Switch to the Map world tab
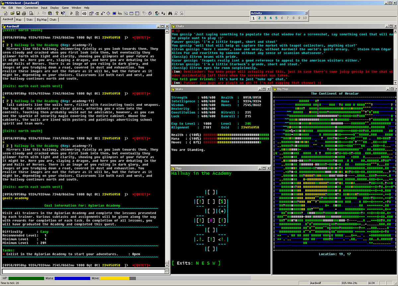This screenshot has height=286, width=398. tap(19, 20)
